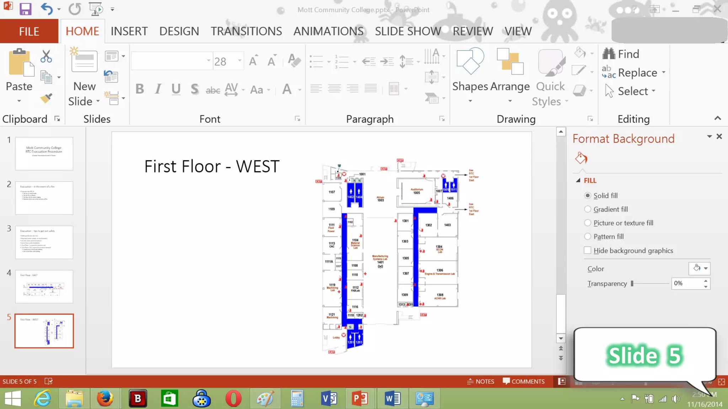Click the Transparency slider handle
This screenshot has width=728, height=409.
click(x=632, y=284)
